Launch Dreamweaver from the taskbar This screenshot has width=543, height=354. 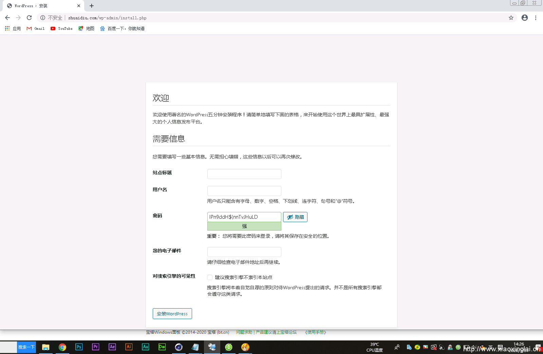coord(162,347)
